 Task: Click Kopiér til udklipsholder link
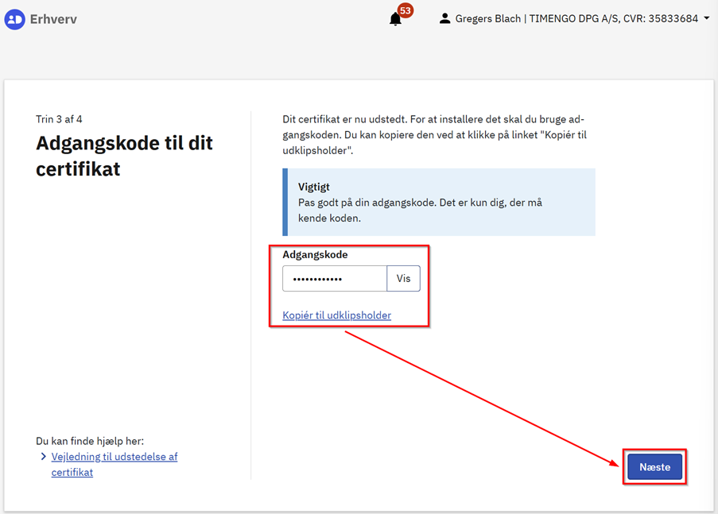click(336, 315)
